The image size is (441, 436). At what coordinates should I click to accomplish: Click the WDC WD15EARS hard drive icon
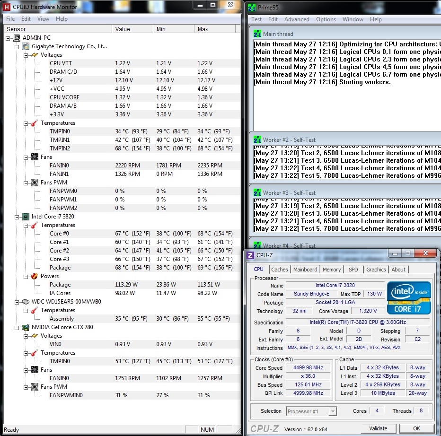pos(26,302)
